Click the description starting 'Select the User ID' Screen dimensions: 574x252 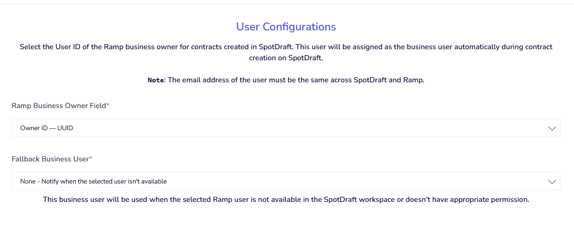pyautogui.click(x=286, y=52)
